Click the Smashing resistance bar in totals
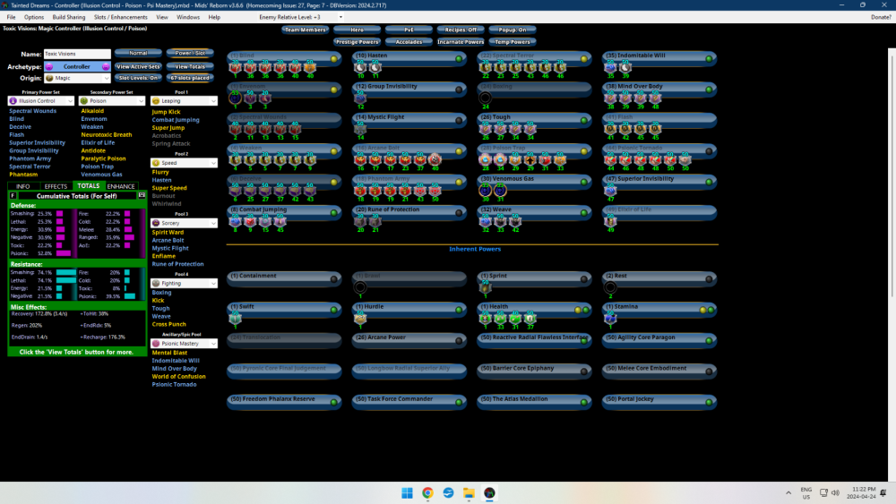 click(66, 273)
